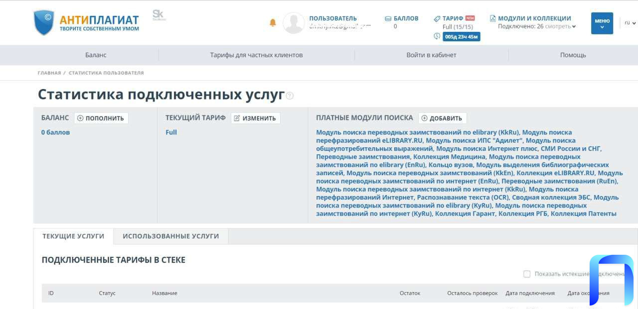Click the Название column header

[x=164, y=293]
